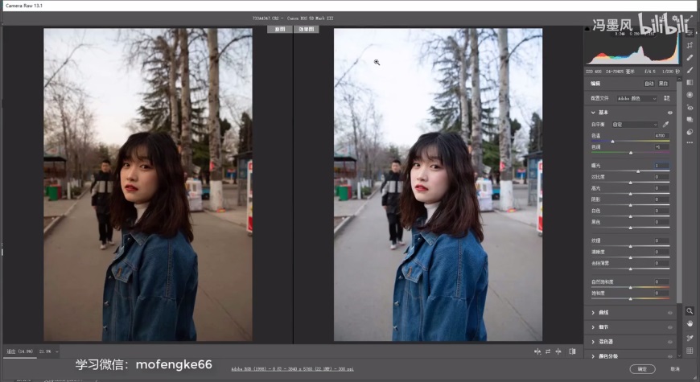Click the 饱和度 saturation slider handle
Viewport: 700px width, 382px height.
tap(630, 299)
